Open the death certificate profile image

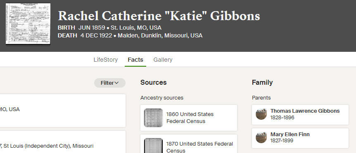click(28, 24)
